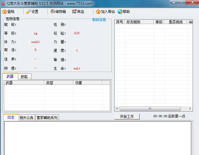The height and width of the screenshot is (155, 199).
Task: Select the 日志 log tab
Action: point(11,117)
